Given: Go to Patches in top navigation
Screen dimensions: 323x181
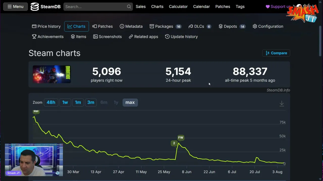Looking at the screenshot, I should 223,7.
